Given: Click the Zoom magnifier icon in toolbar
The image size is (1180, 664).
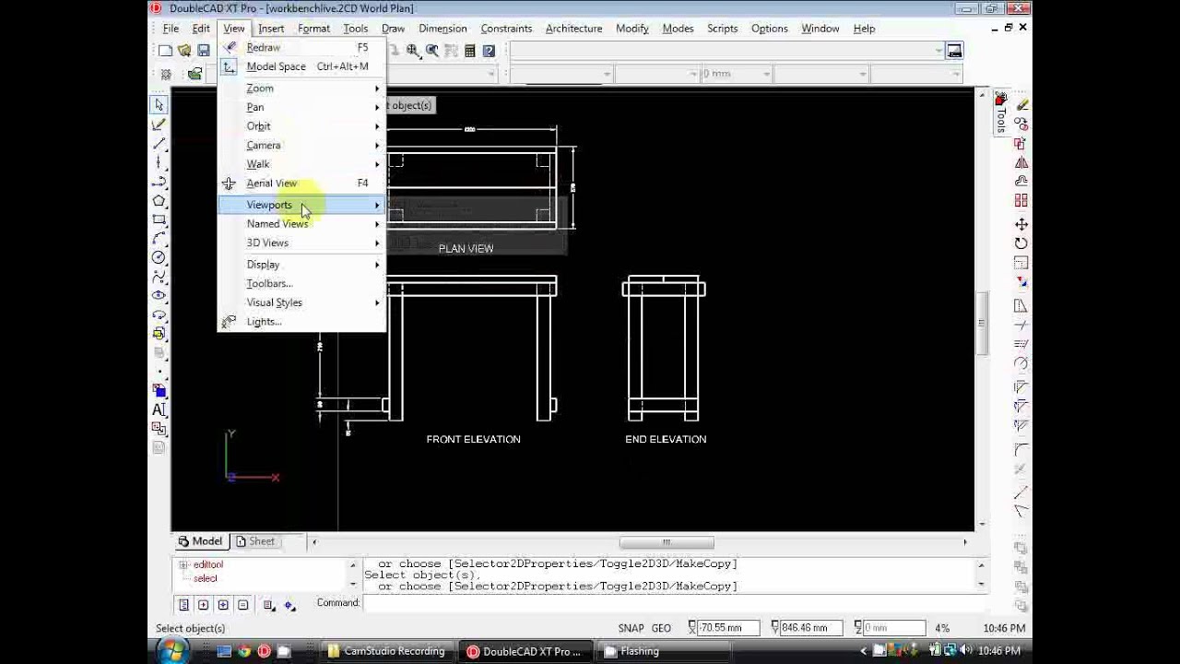Looking at the screenshot, I should pos(412,51).
